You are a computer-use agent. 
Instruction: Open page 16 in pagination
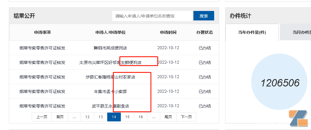click(141, 117)
